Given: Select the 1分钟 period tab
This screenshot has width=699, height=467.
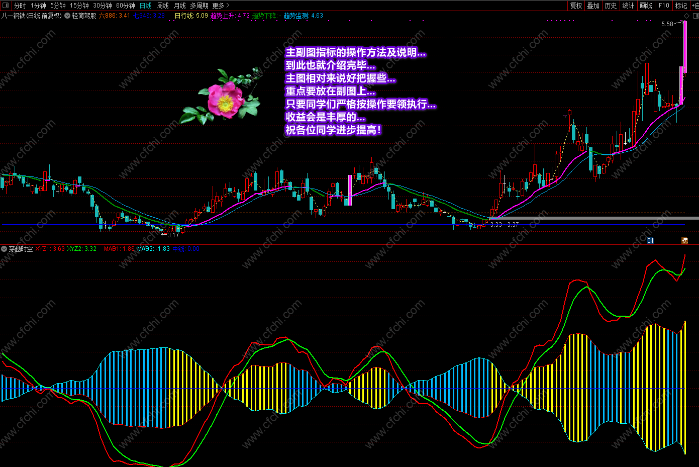Looking at the screenshot, I should [x=38, y=6].
